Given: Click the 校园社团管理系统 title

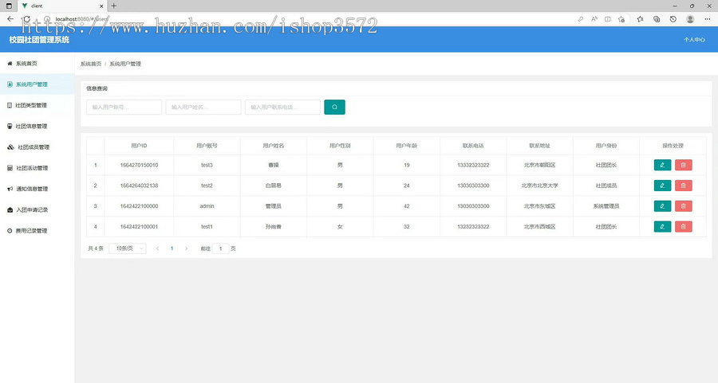Looking at the screenshot, I should (x=39, y=40).
